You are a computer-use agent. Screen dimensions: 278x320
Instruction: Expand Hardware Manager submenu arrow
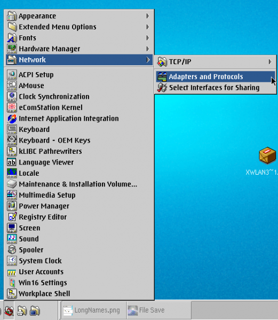(148, 49)
